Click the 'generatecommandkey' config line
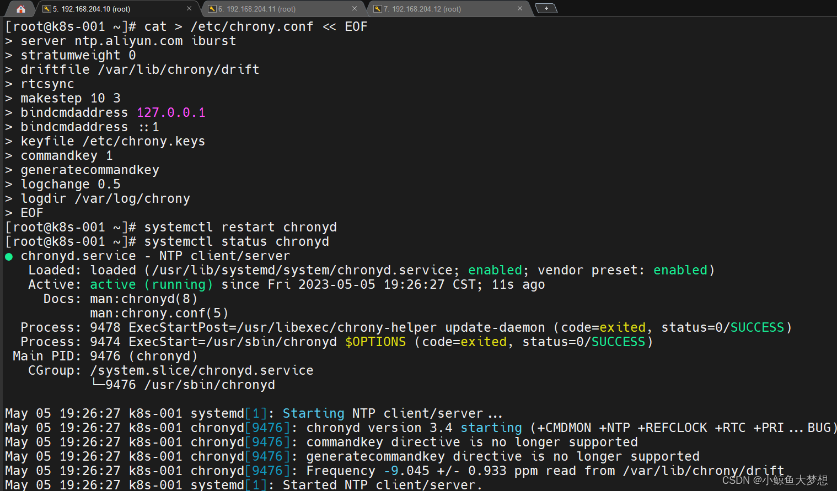The image size is (837, 491). tap(90, 170)
